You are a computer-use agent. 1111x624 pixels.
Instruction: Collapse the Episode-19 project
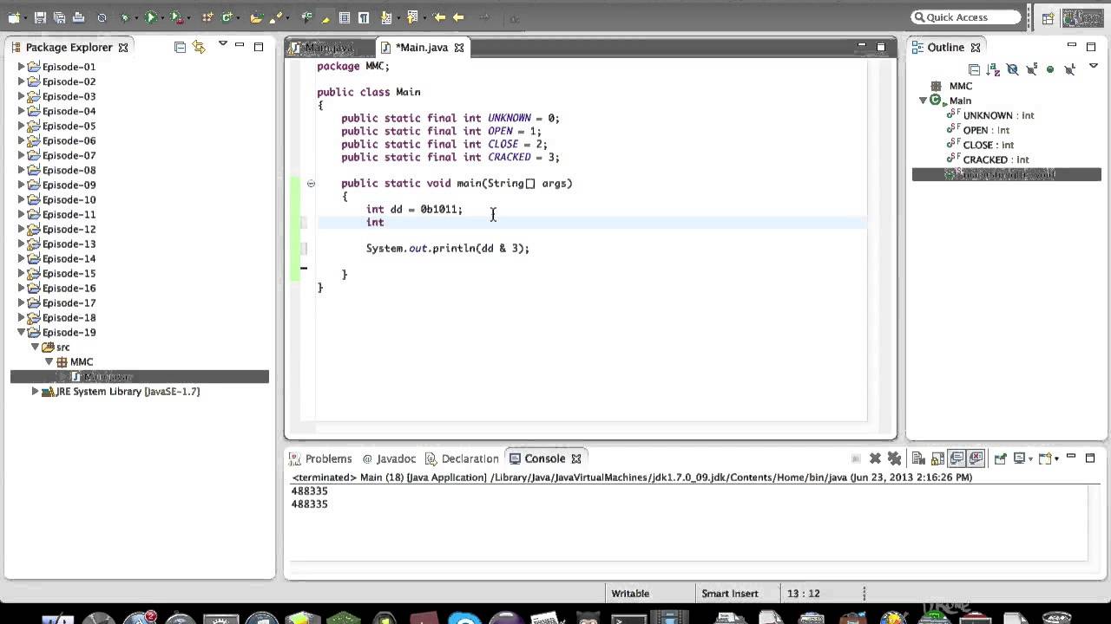click(x=22, y=332)
